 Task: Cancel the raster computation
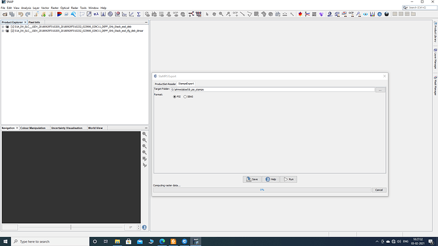click(x=379, y=190)
